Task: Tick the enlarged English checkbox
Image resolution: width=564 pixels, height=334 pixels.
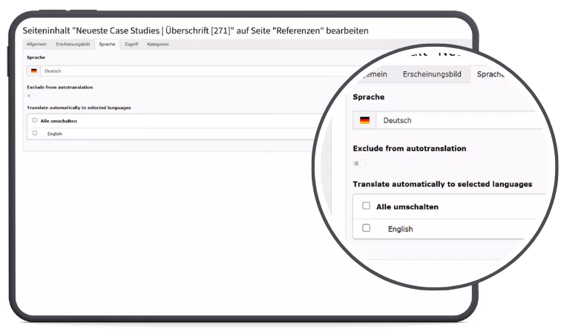Action: click(x=366, y=228)
